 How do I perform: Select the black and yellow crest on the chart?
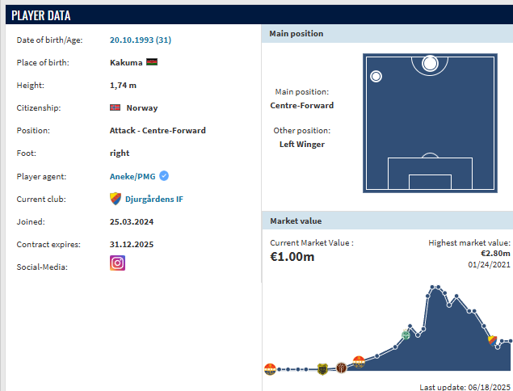pyautogui.click(x=322, y=368)
